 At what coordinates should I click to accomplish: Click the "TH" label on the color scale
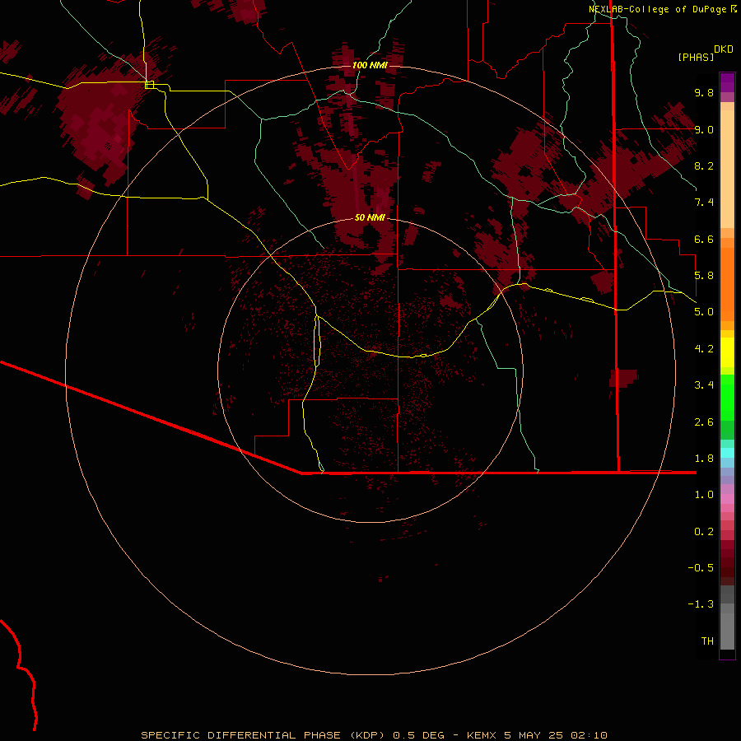(707, 641)
